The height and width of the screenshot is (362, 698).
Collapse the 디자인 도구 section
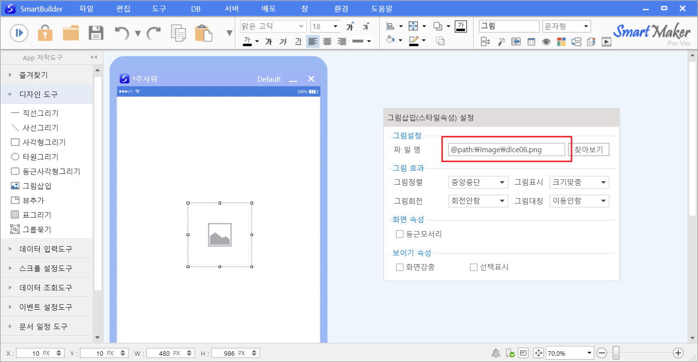pyautogui.click(x=47, y=94)
